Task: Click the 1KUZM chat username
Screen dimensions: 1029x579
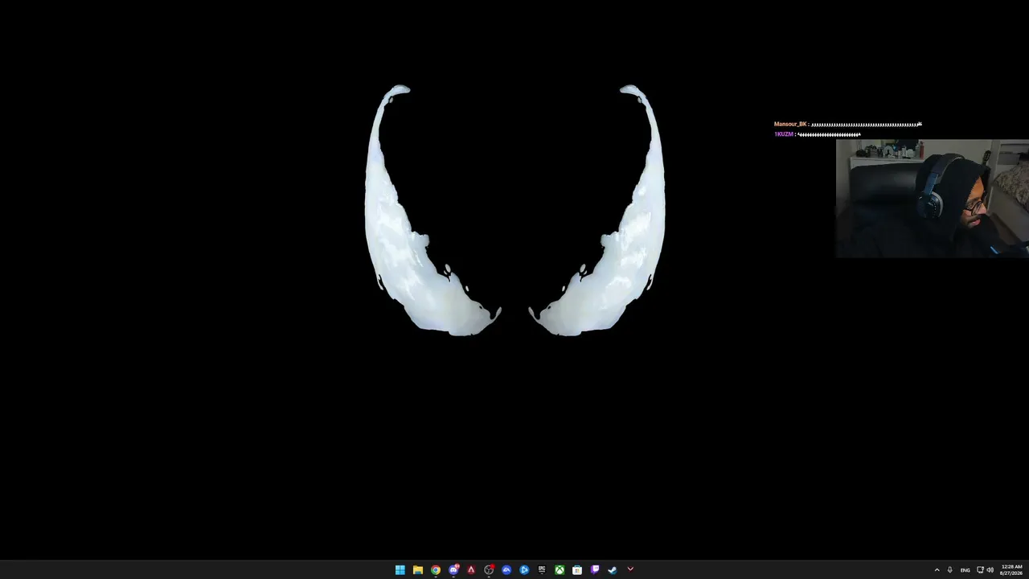Action: pos(784,134)
